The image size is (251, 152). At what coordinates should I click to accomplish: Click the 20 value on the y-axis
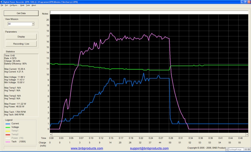pyautogui.click(x=48, y=20)
